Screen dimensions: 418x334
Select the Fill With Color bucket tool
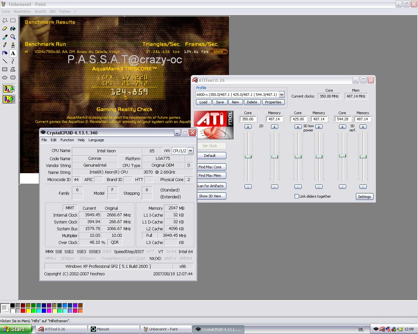tap(13, 29)
